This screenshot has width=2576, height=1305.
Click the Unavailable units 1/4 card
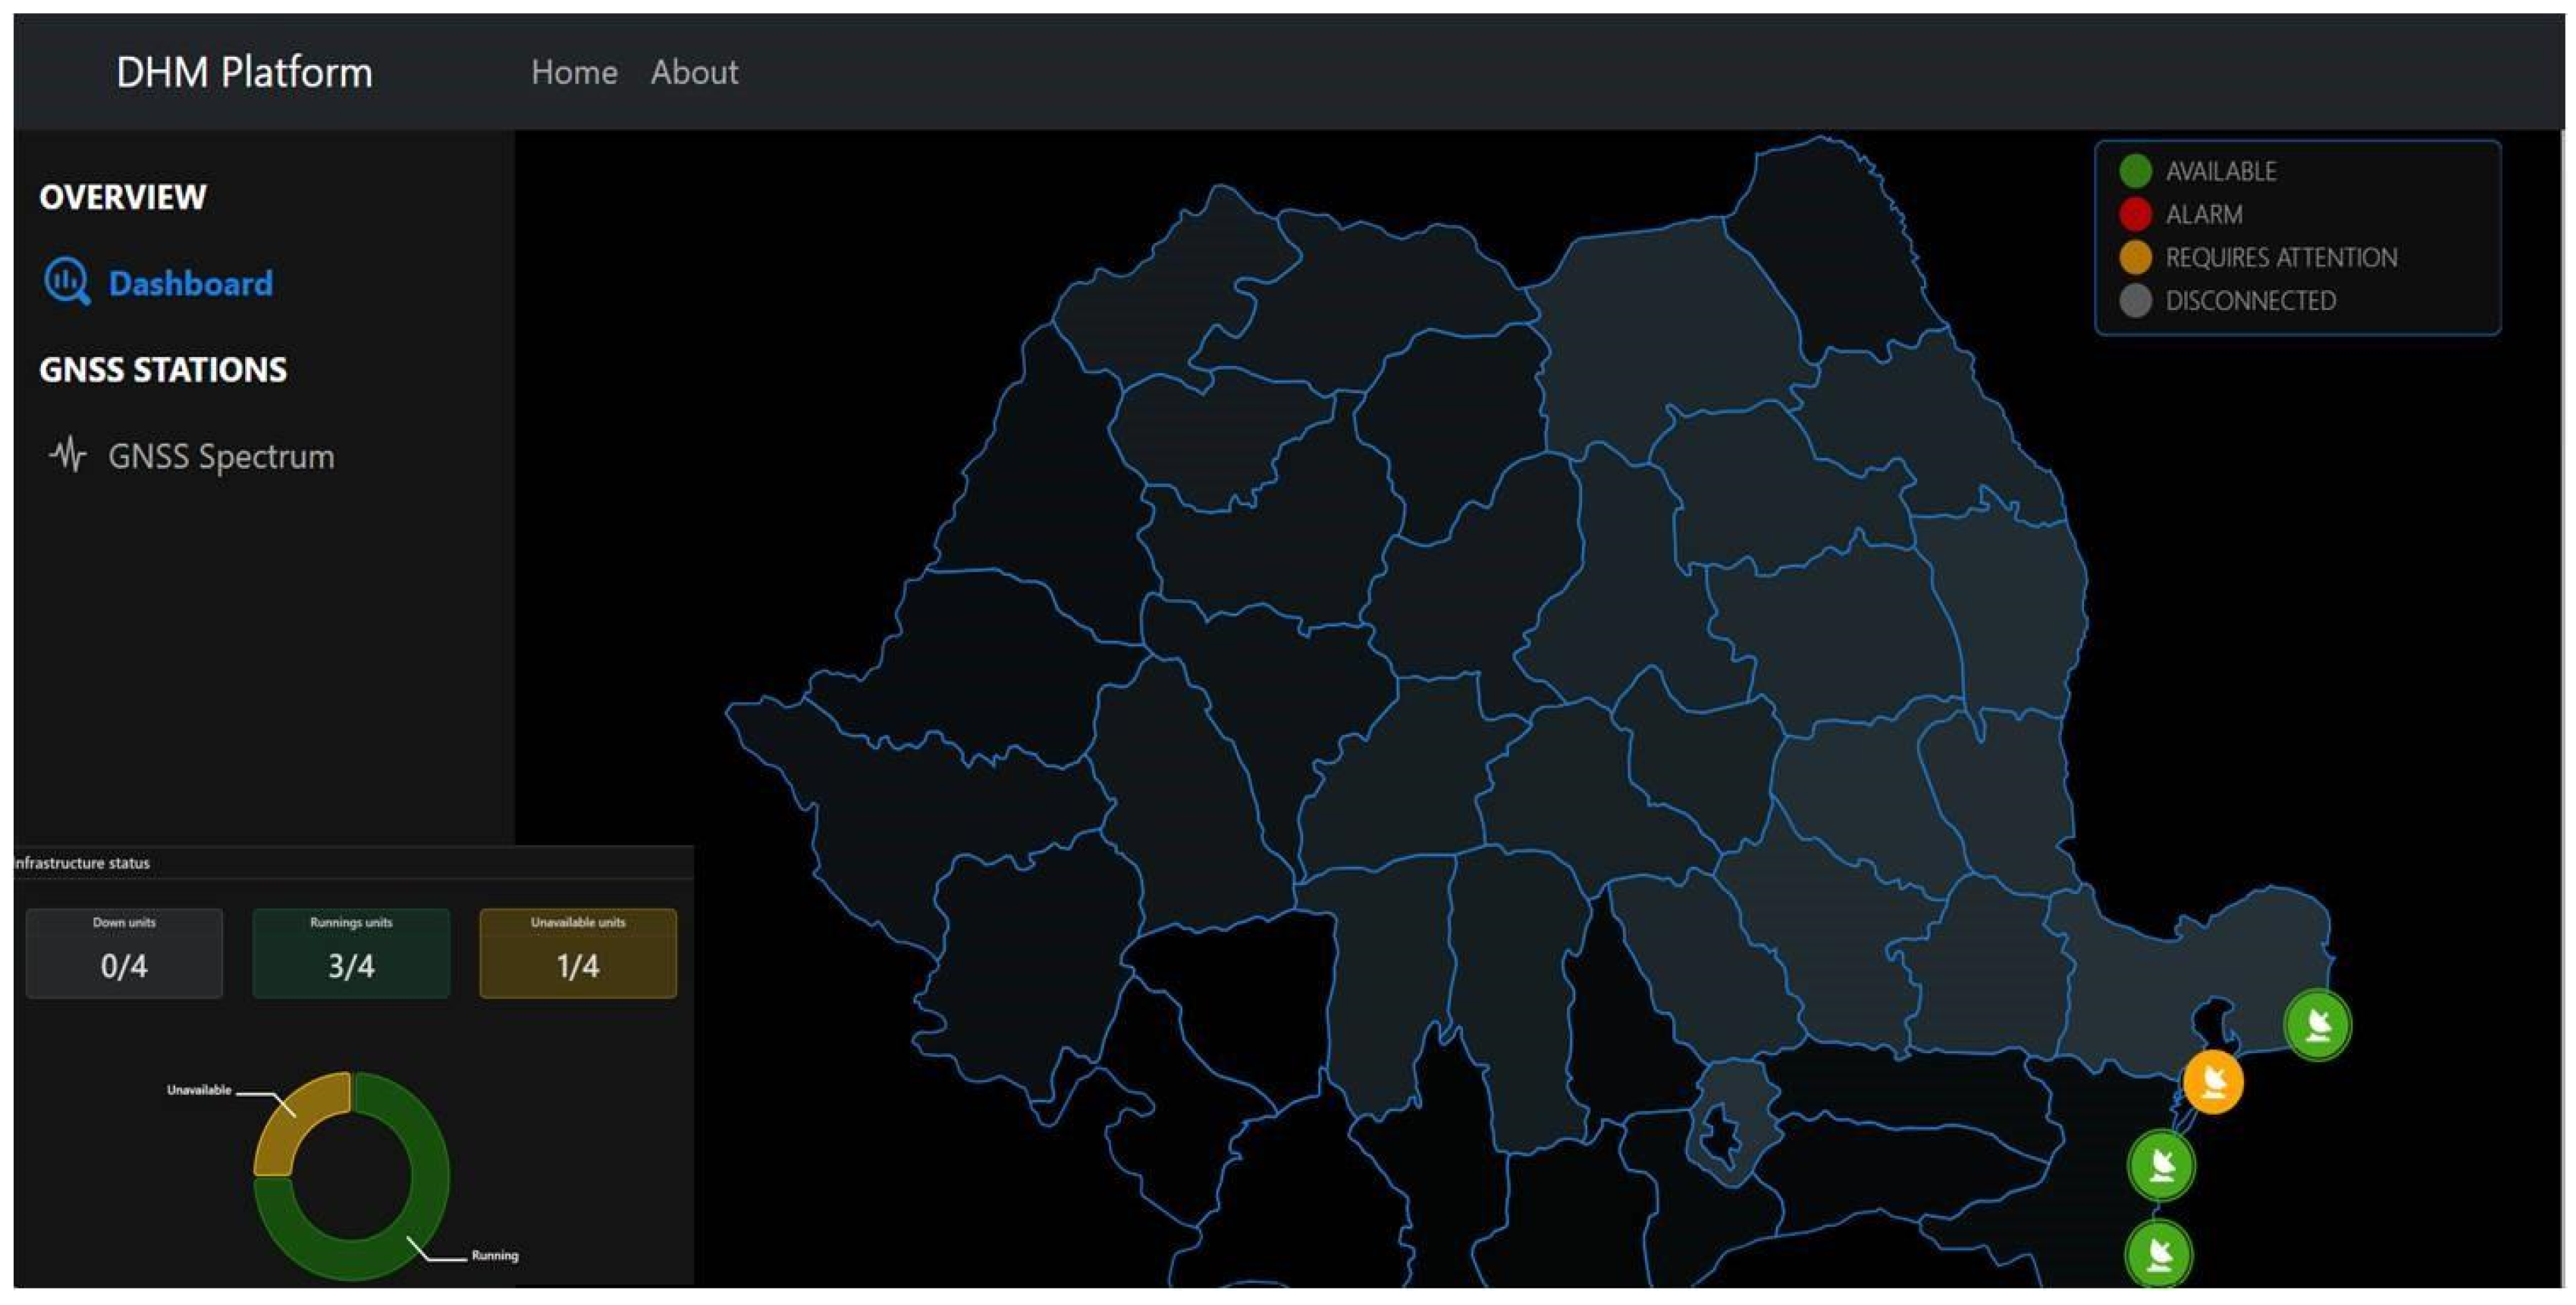pos(578,952)
